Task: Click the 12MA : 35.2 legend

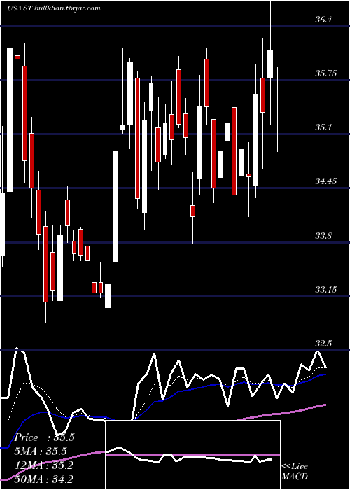Action: click(x=44, y=465)
